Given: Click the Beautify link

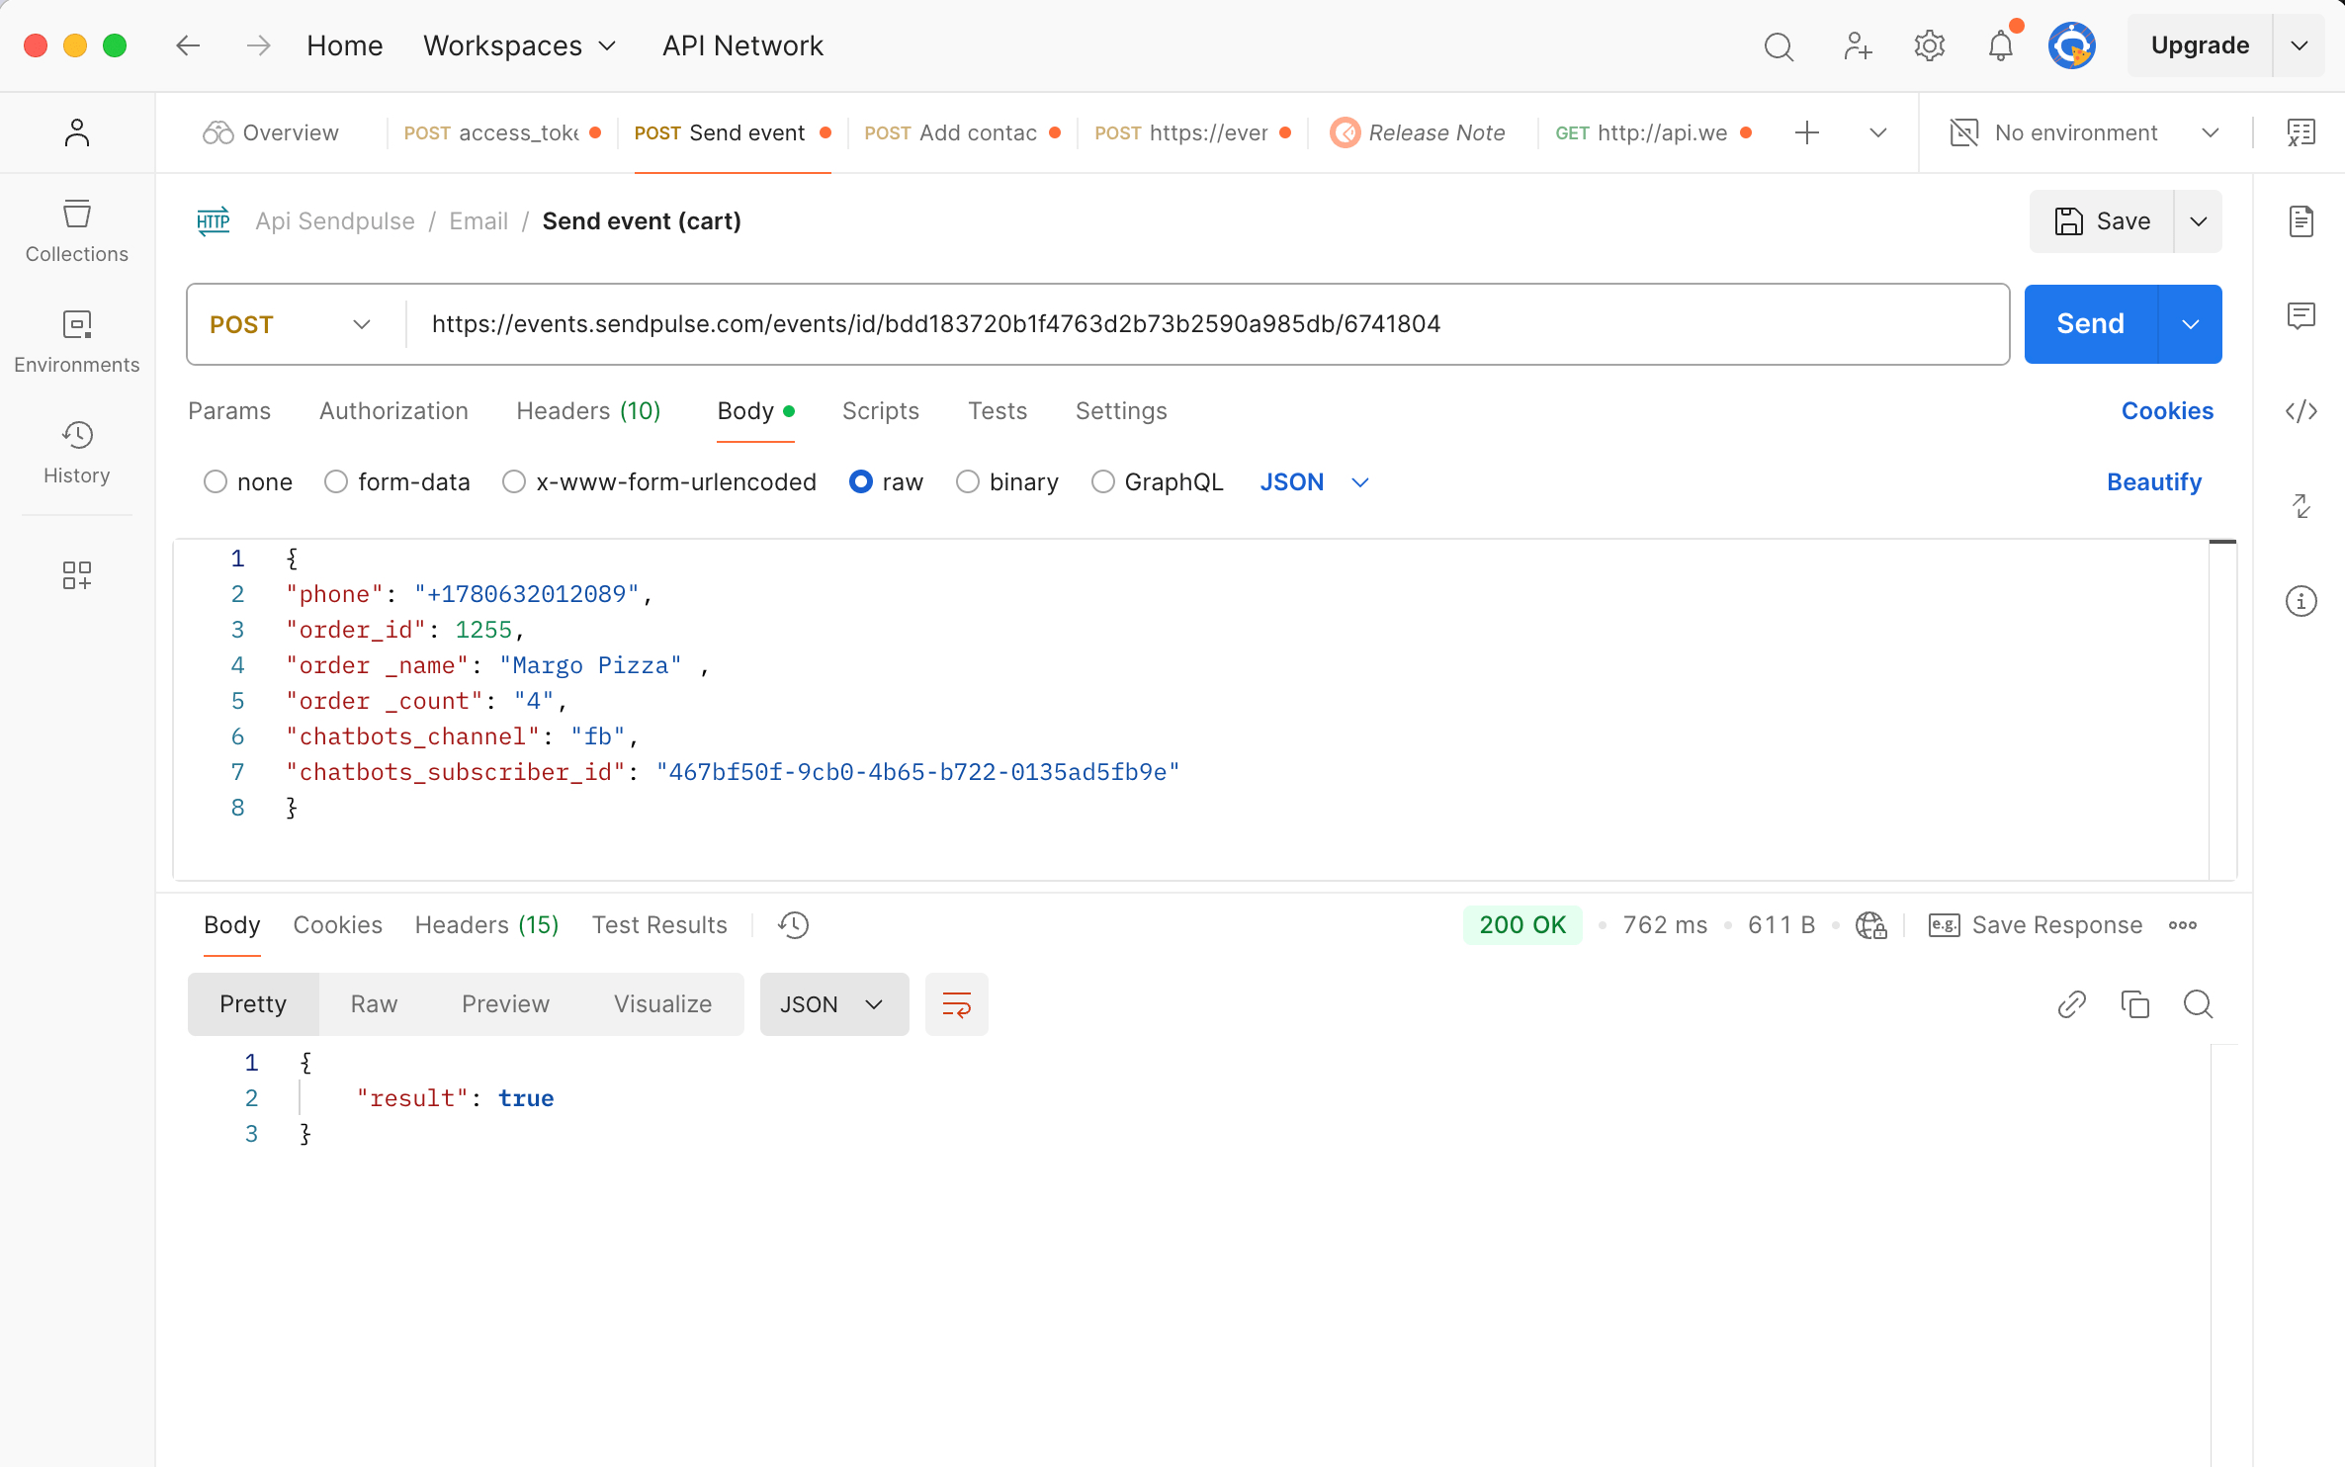Looking at the screenshot, I should pyautogui.click(x=2153, y=482).
